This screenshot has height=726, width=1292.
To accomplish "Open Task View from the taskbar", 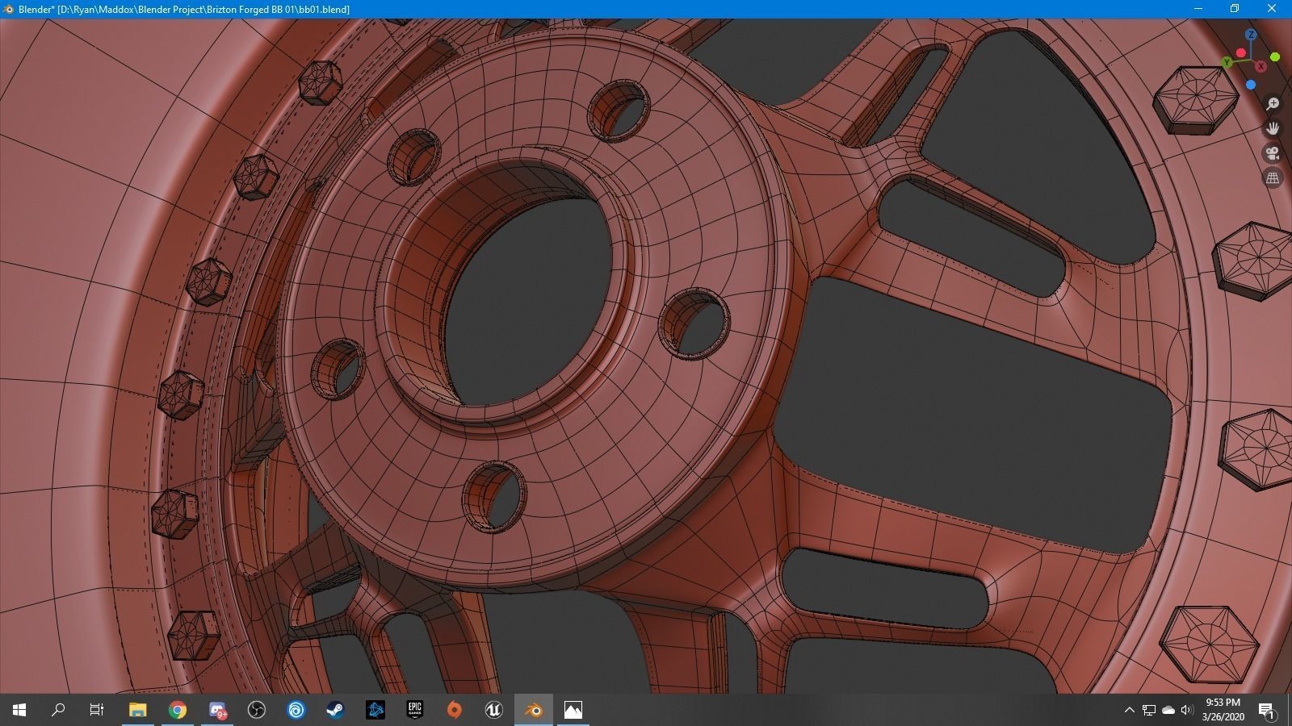I will (97, 710).
